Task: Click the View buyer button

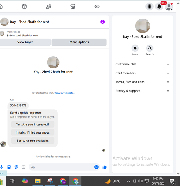Action: [x=25, y=42]
